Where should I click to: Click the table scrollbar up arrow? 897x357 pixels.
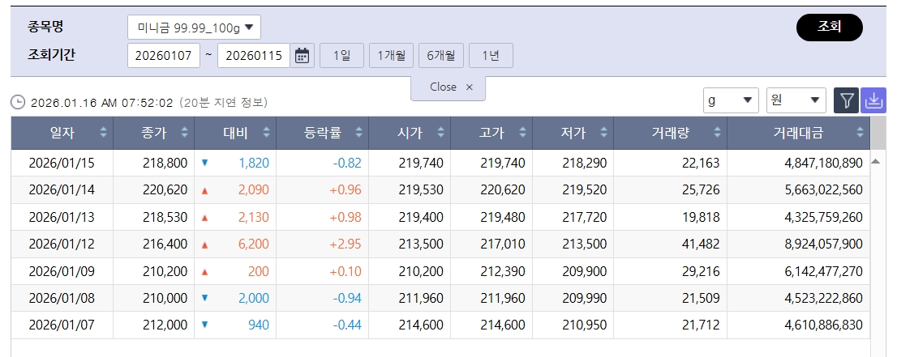click(x=875, y=162)
